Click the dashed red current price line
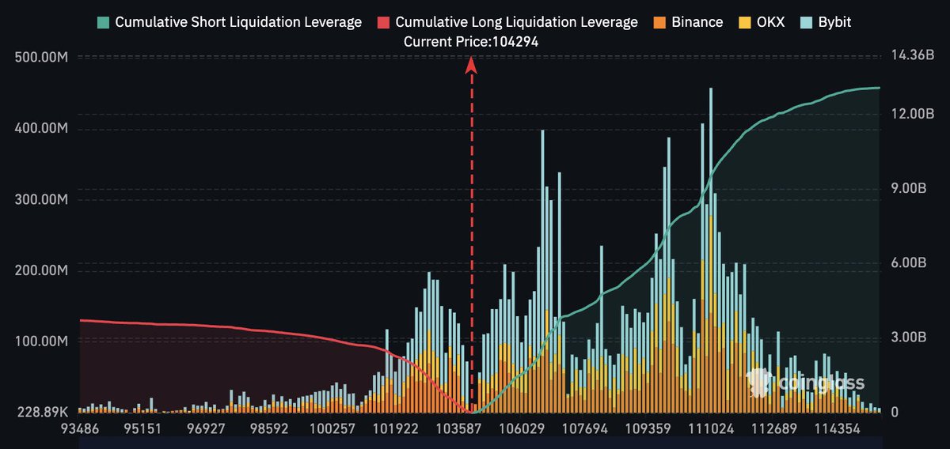Screen dimensions: 950x449 [x=471, y=237]
